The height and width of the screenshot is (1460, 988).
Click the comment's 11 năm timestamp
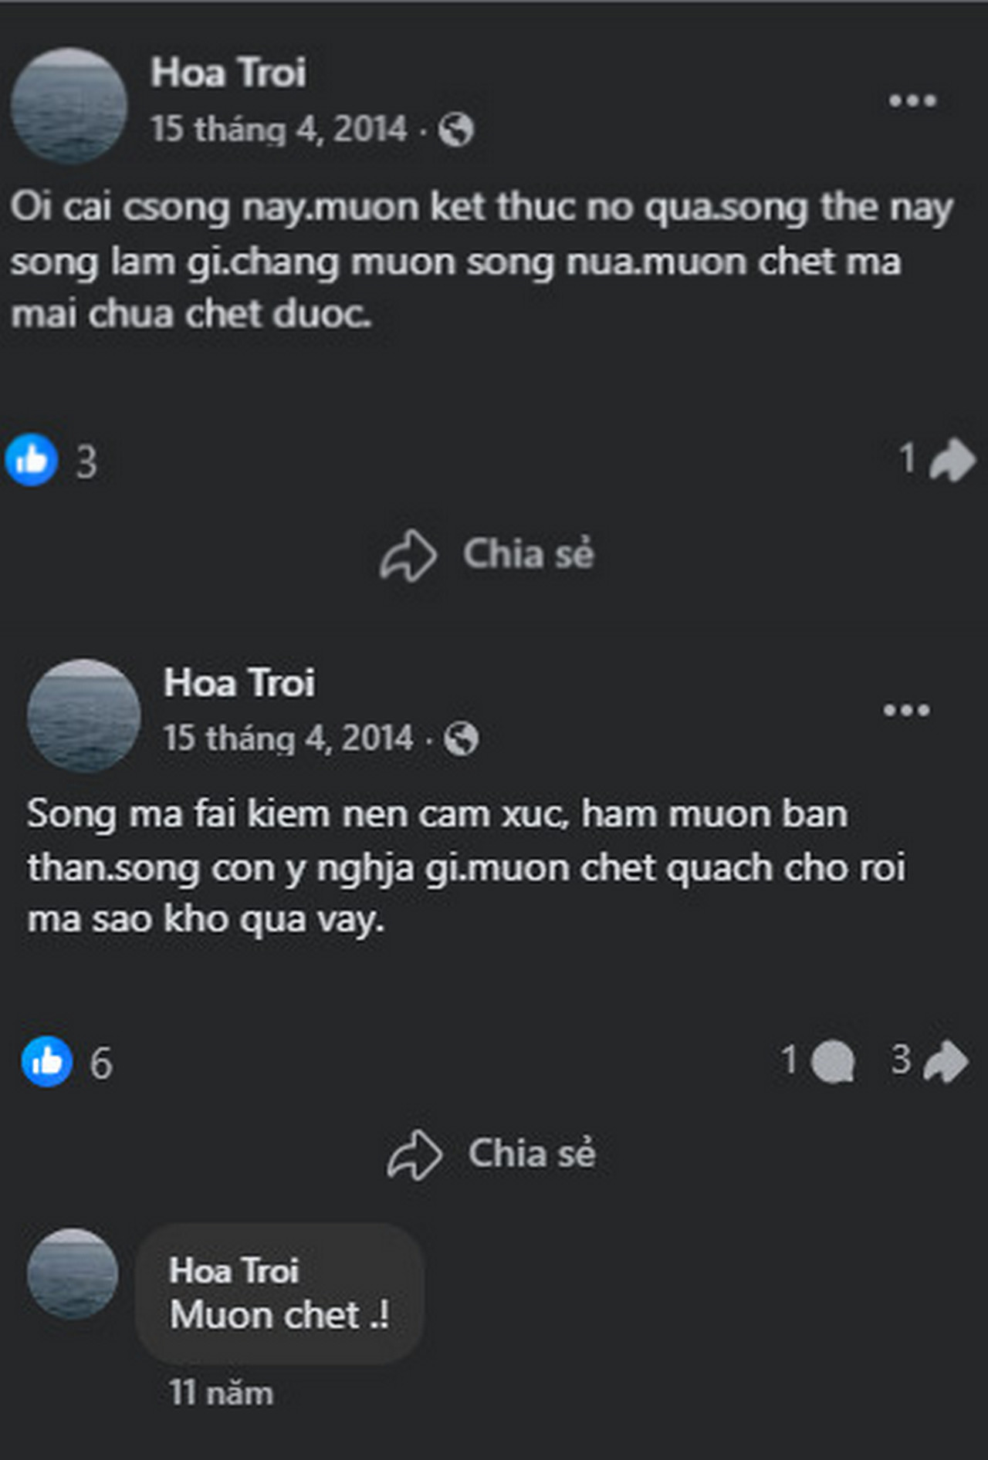click(221, 1394)
